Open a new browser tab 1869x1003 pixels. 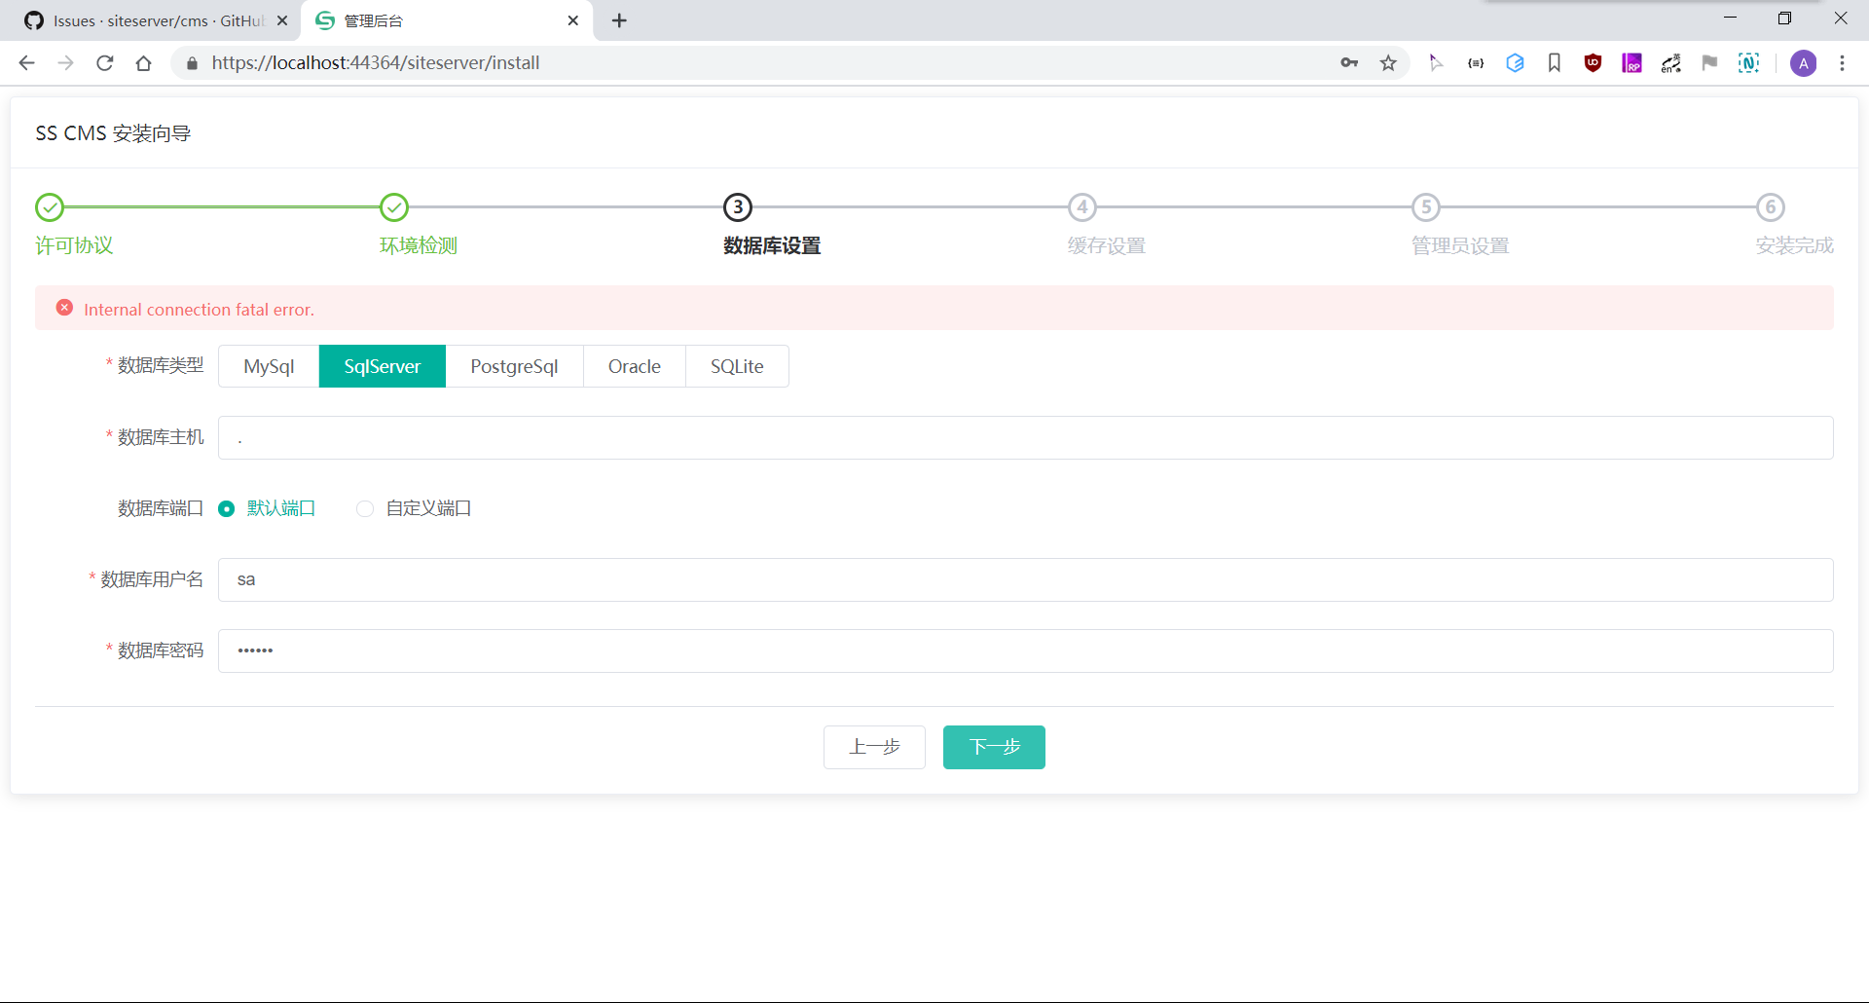[619, 20]
